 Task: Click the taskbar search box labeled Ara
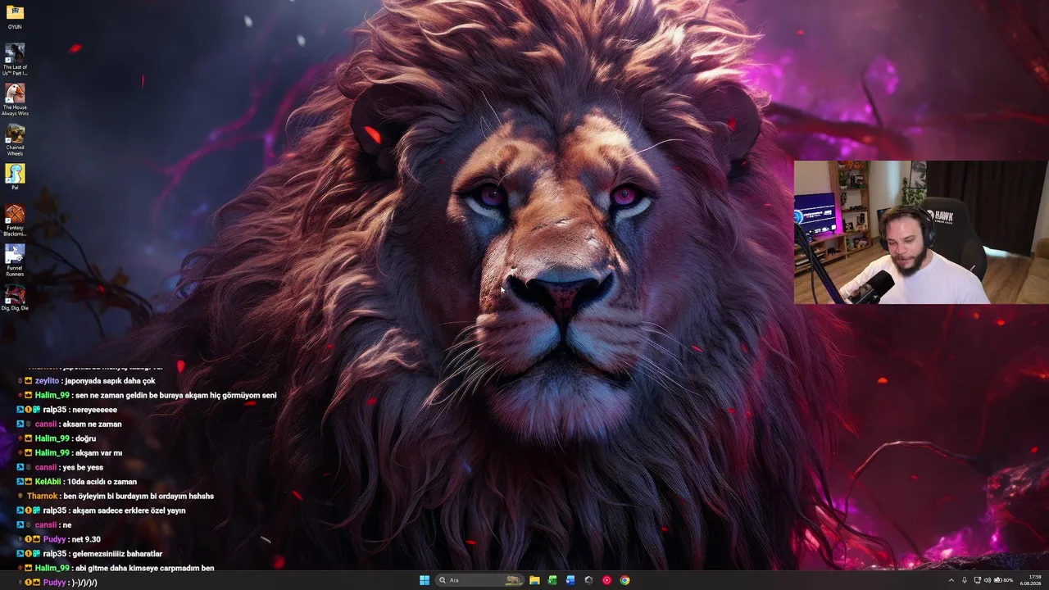(x=480, y=580)
